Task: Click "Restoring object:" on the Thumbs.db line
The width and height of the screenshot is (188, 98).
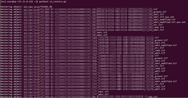Action: point(12,7)
